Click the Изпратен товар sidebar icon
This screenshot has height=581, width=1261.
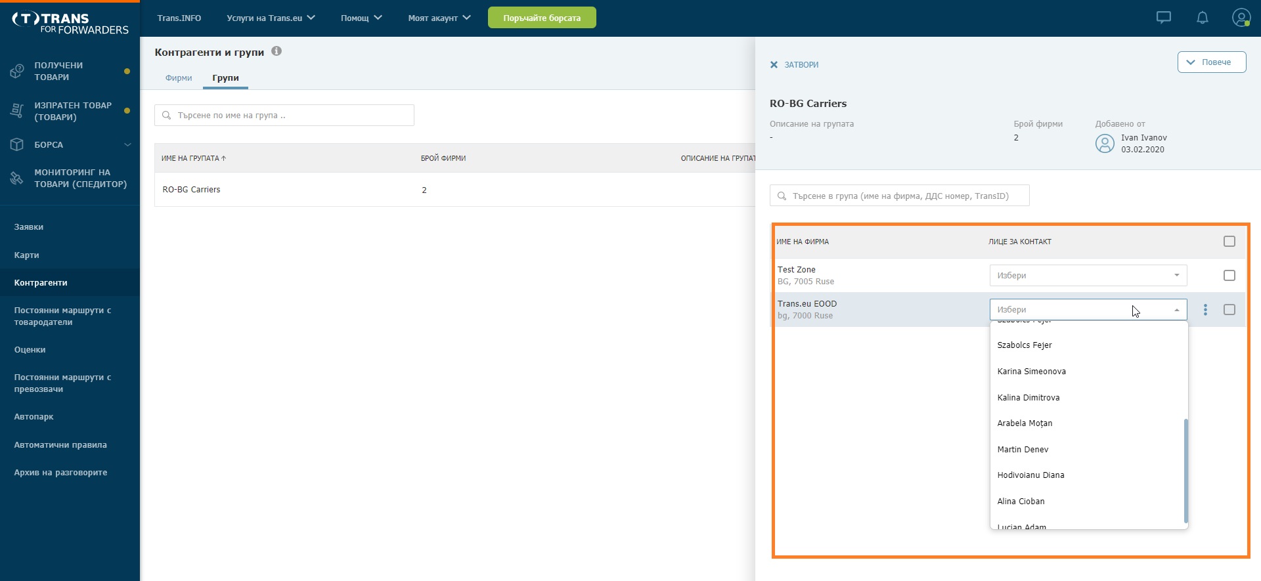click(17, 111)
